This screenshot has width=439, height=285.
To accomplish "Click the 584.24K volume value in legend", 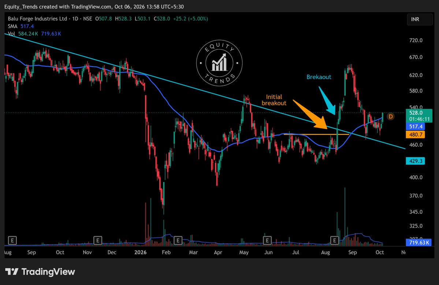I will pyautogui.click(x=28, y=34).
